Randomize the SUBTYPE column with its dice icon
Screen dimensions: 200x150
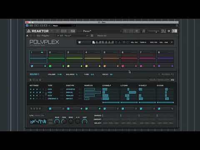(x=68, y=109)
